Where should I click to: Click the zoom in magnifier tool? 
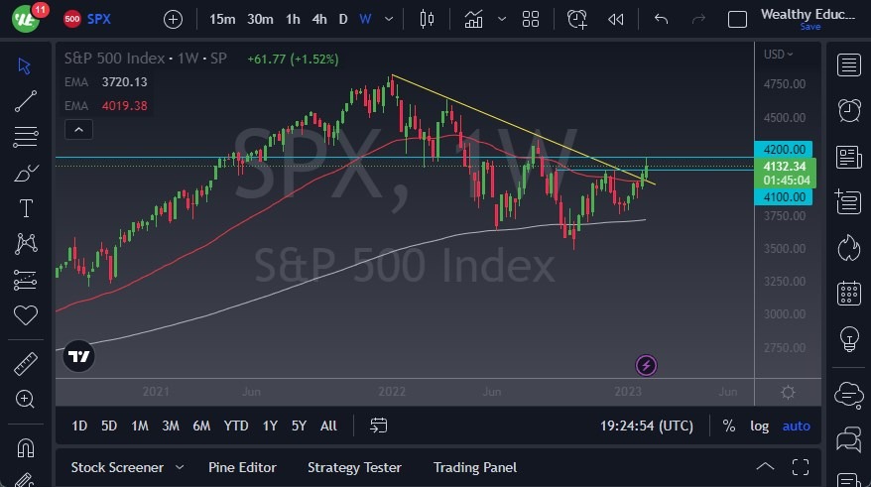click(x=26, y=399)
